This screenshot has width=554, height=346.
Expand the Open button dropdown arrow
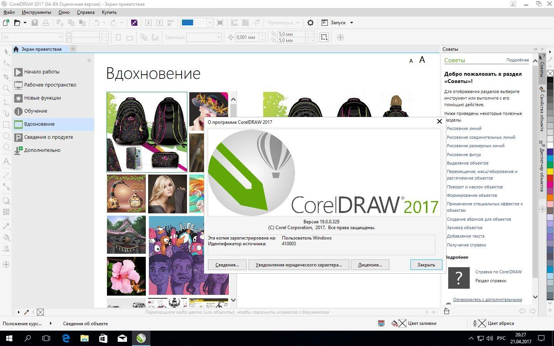(x=25, y=23)
